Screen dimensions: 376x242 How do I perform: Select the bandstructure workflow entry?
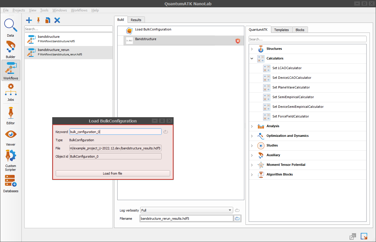coord(69,39)
